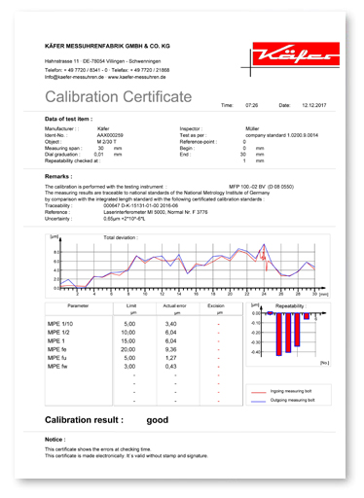Open the info@kaefer-messuhren.de email line
Viewport: 364px width, 498px height.
coord(105,77)
